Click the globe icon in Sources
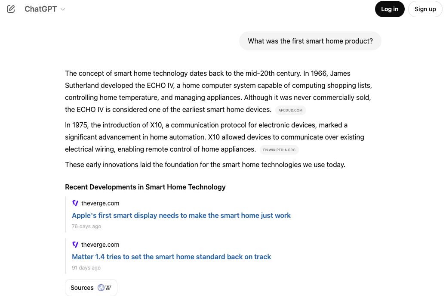This screenshot has width=446, height=301. pos(101,288)
